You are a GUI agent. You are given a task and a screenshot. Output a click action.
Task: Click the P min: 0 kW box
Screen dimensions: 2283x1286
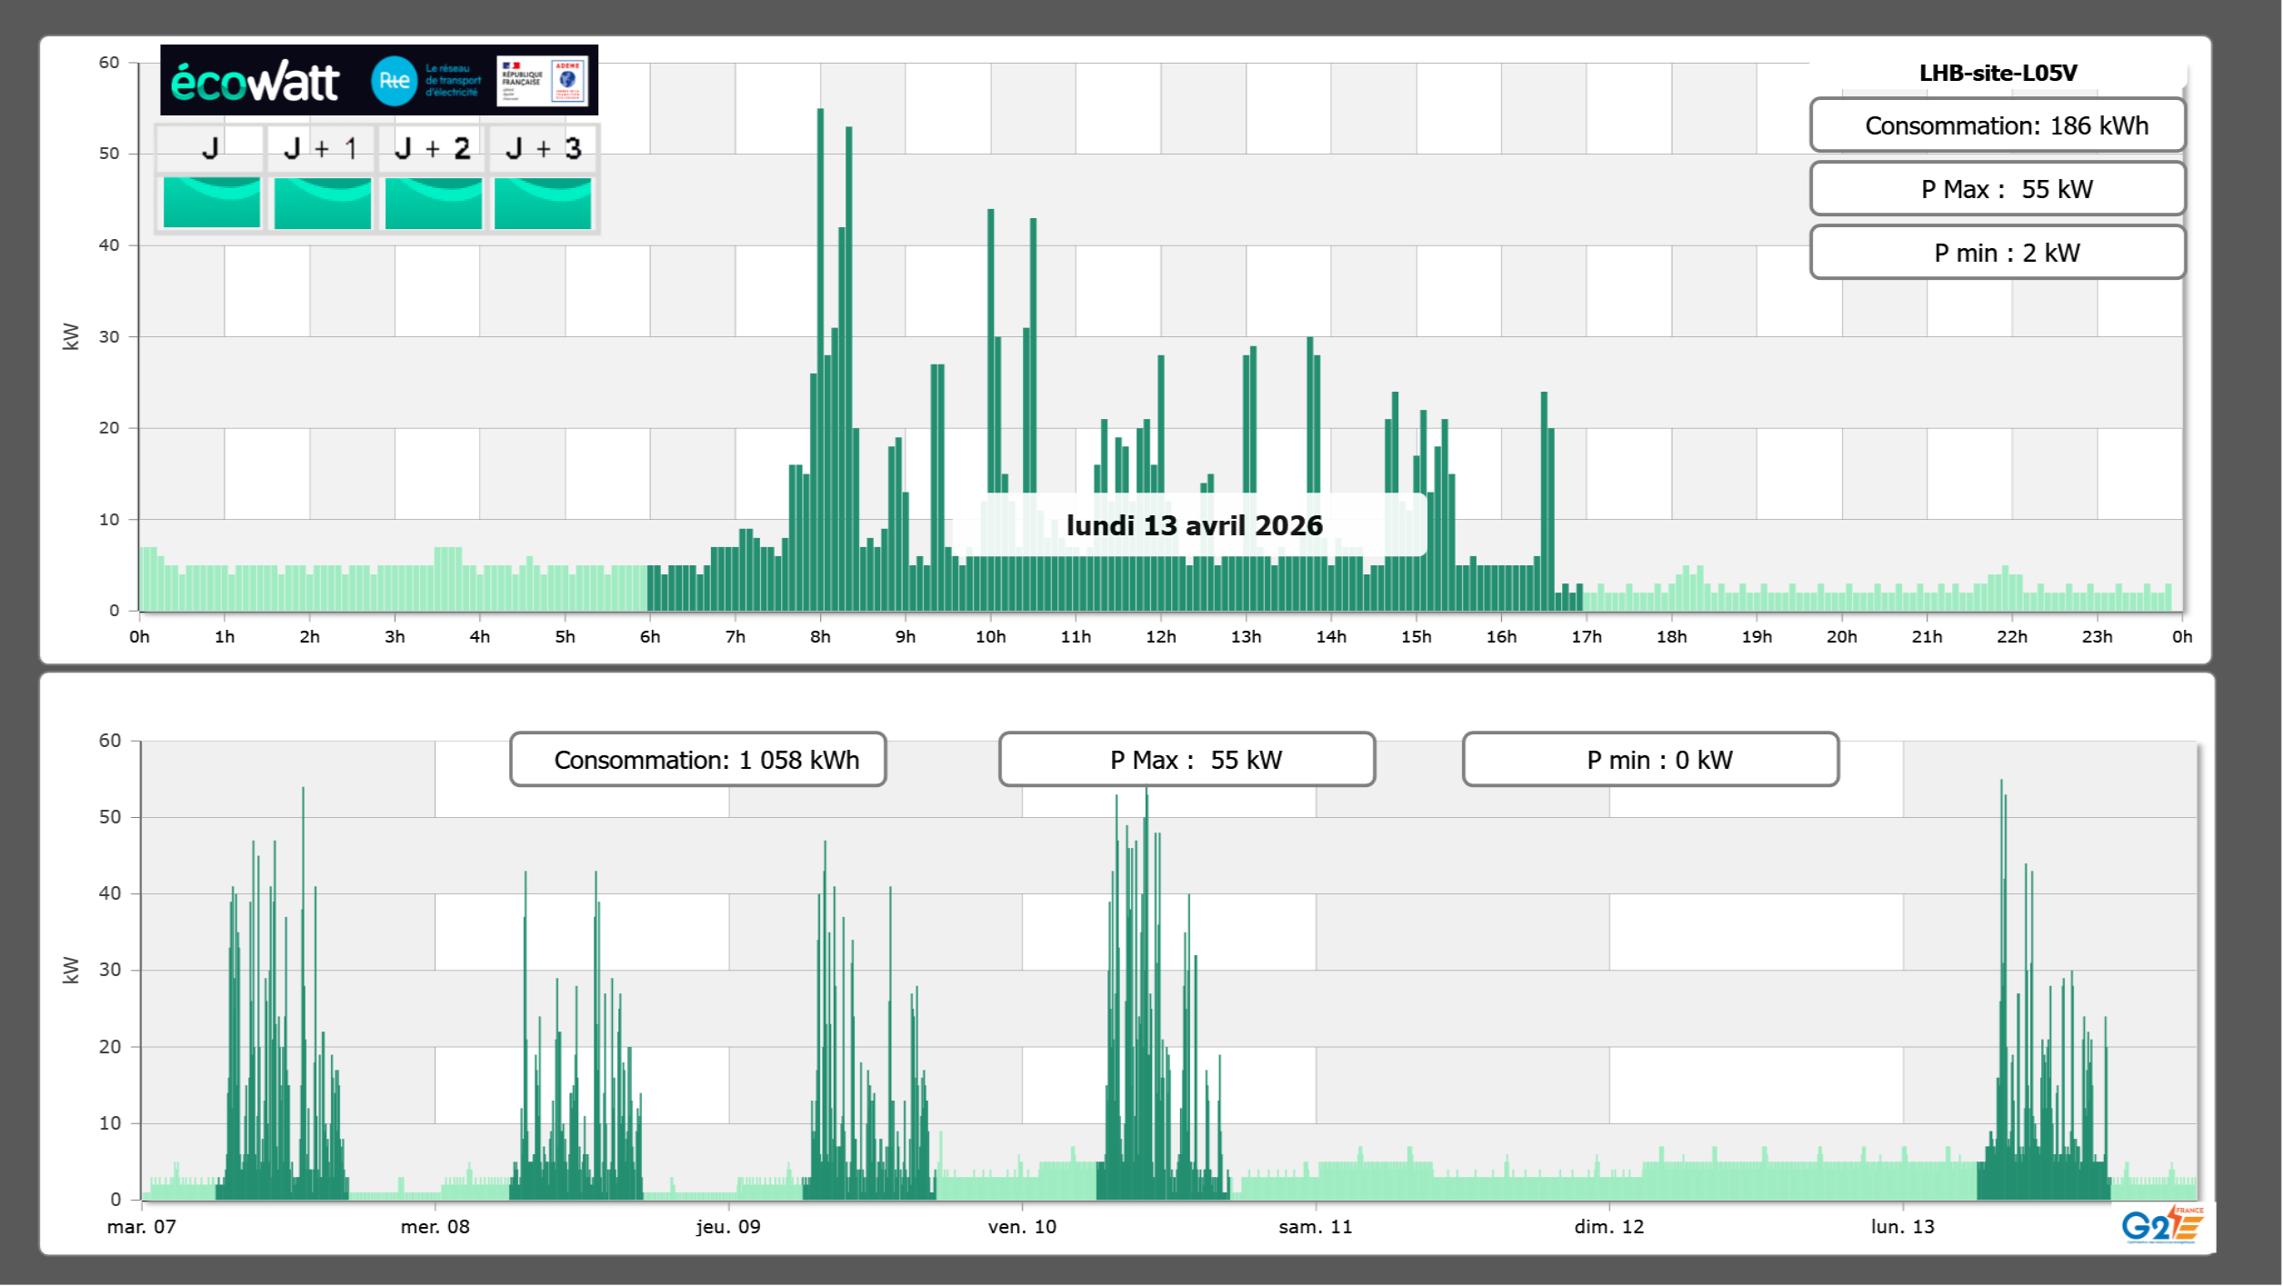(1650, 760)
